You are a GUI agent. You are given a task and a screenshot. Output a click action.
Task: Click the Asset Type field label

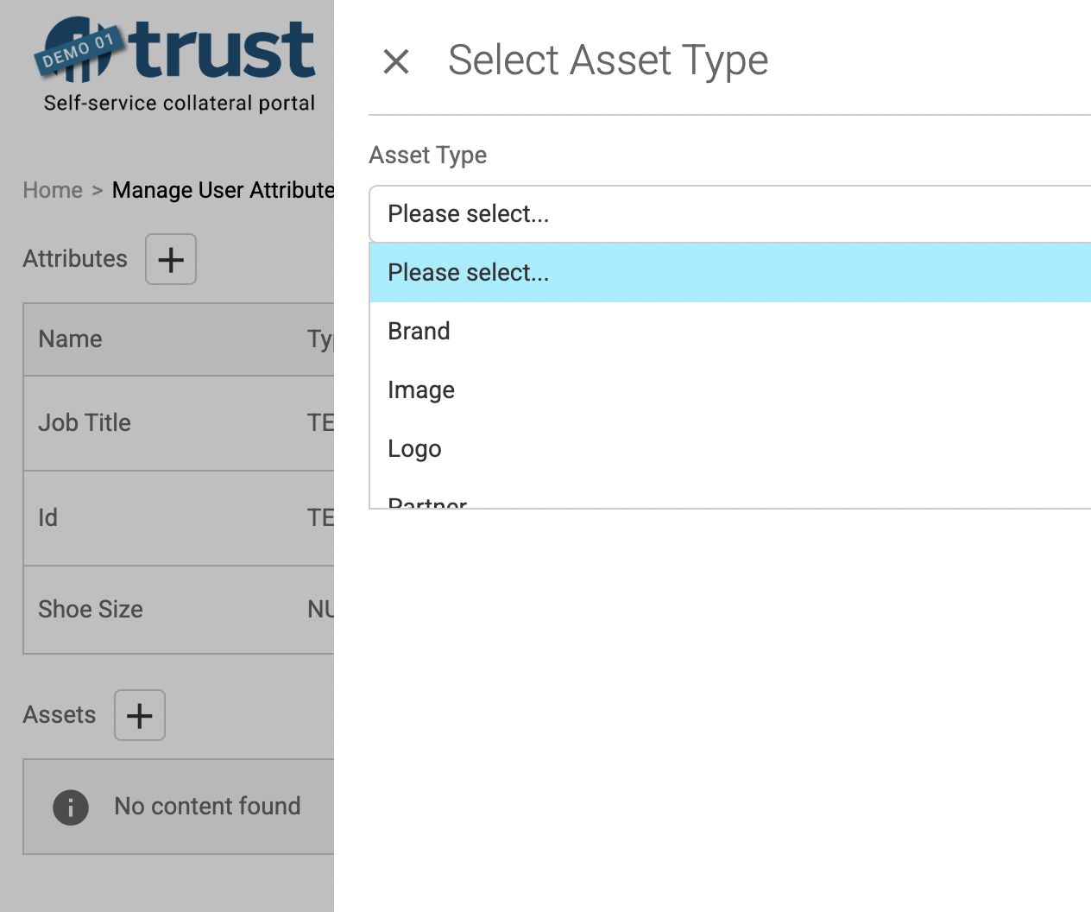tap(428, 155)
